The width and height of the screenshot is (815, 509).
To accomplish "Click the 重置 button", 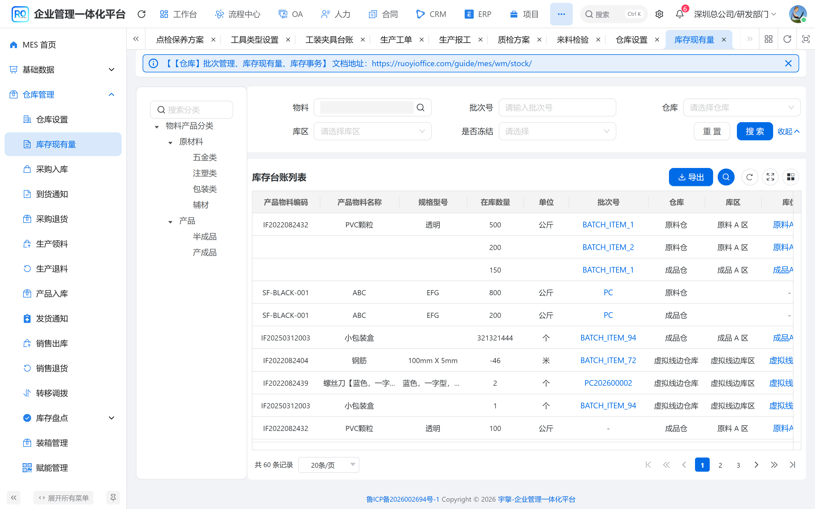I will pyautogui.click(x=712, y=131).
